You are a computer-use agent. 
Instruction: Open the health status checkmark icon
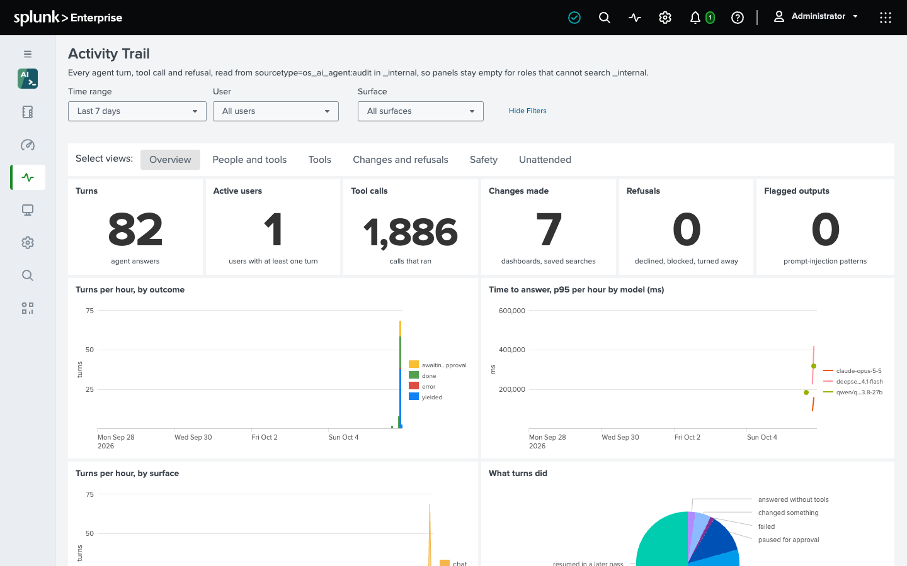point(574,18)
